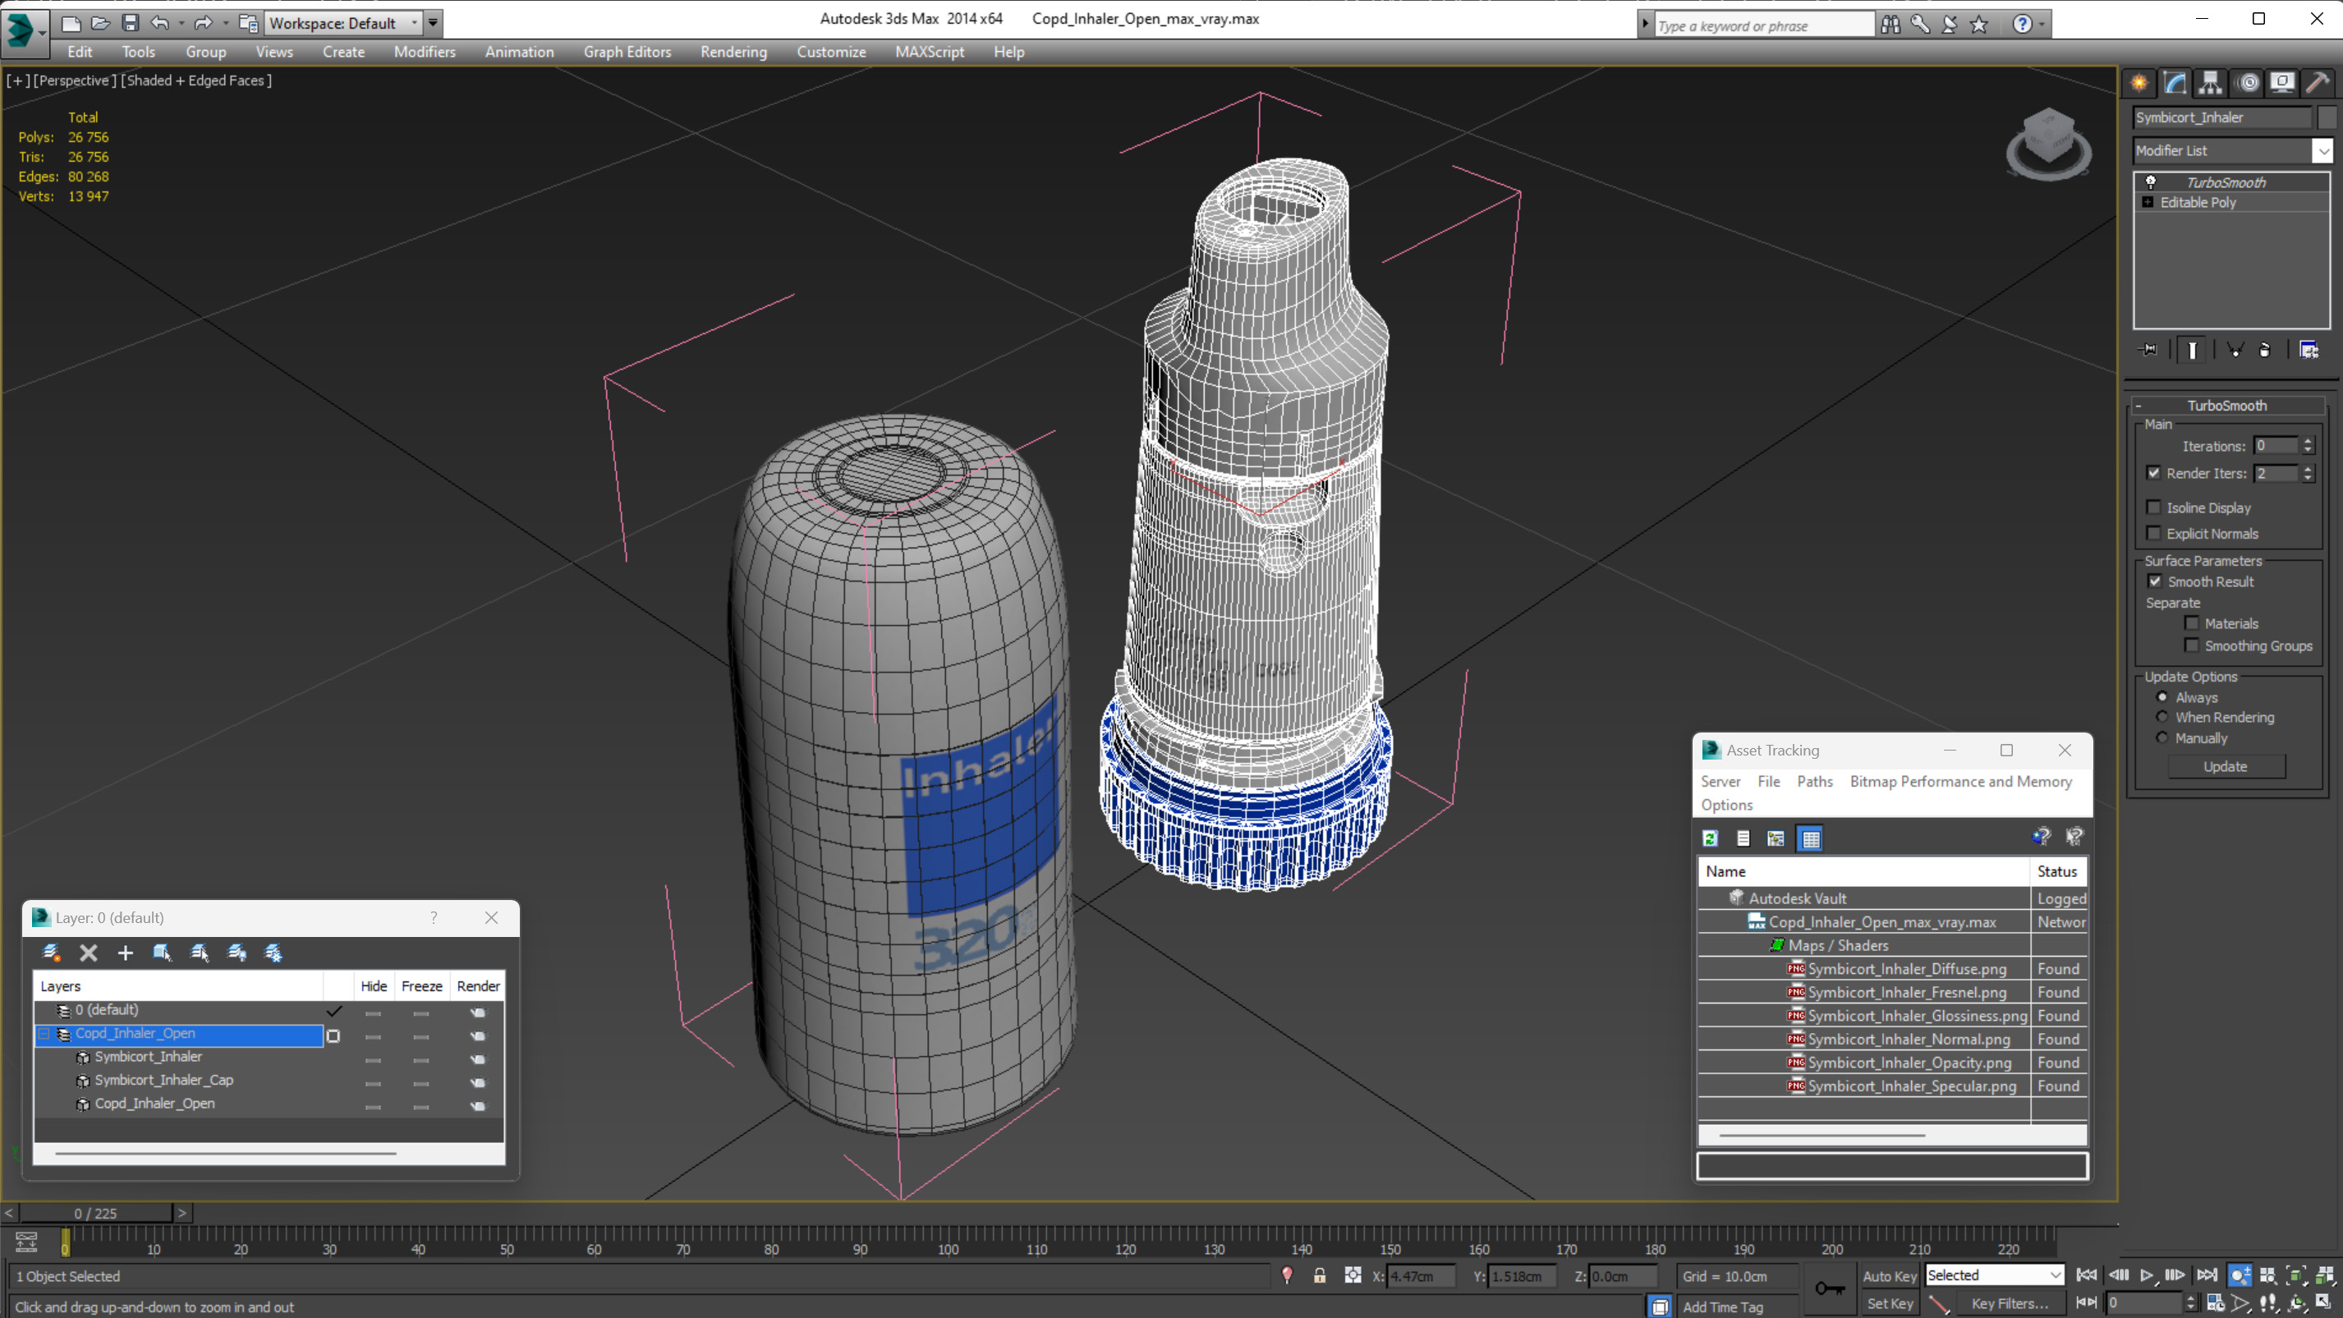Open the Utilities command panel tab

point(2318,83)
